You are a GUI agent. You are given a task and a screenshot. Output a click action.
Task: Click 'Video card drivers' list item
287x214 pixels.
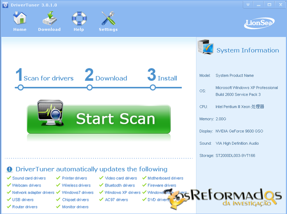click(x=121, y=178)
